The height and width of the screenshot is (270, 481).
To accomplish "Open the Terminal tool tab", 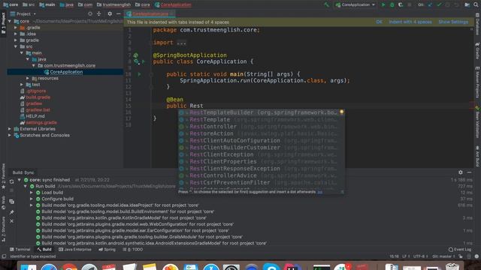I will 20,250.
